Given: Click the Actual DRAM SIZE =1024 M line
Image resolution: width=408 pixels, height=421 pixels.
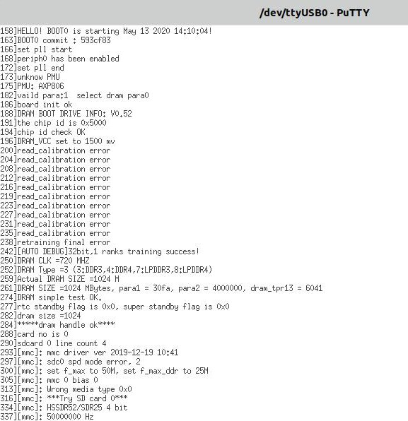Looking at the screenshot, I should point(59,279).
